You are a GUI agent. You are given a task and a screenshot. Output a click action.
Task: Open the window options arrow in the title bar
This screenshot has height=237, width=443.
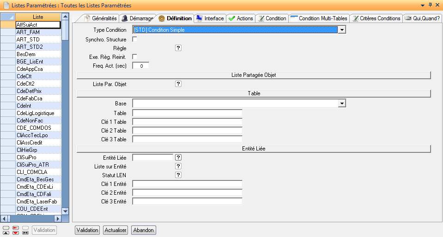(x=422, y=5)
